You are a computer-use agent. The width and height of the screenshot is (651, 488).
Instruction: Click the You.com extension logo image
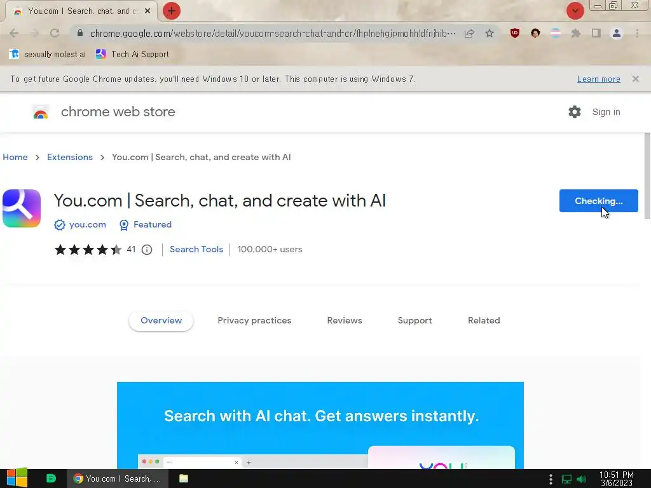[22, 208]
